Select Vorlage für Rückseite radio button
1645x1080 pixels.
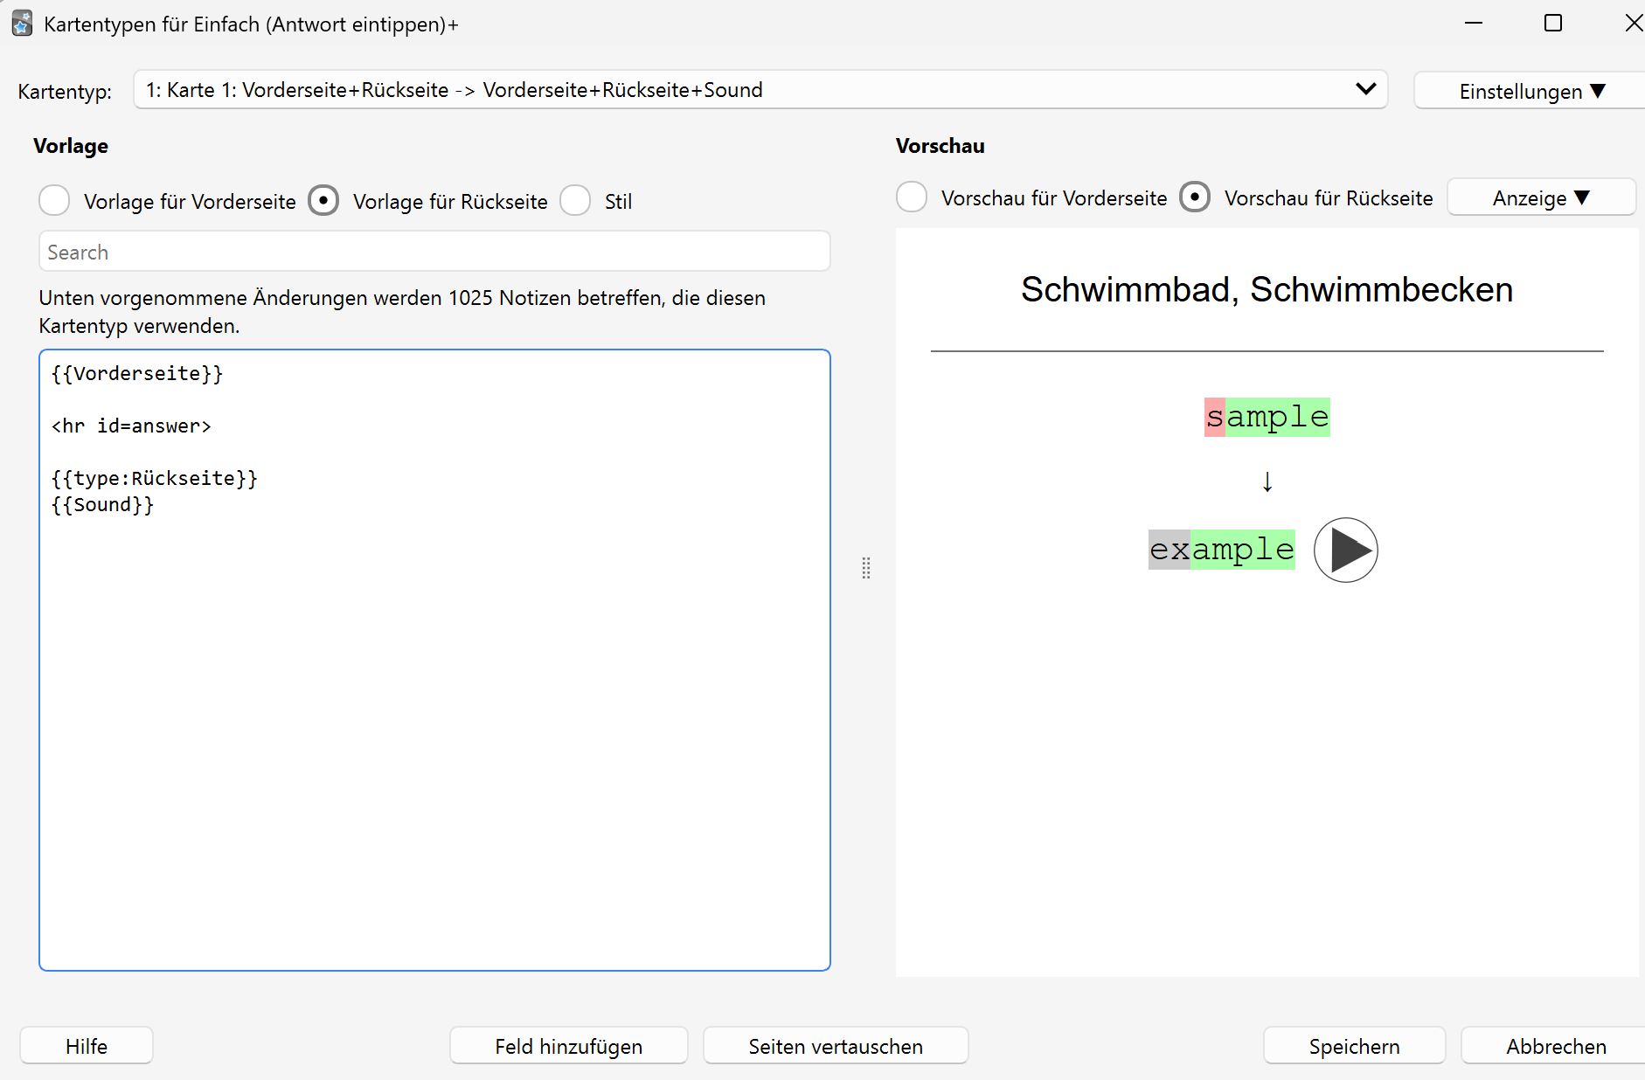pos(323,200)
